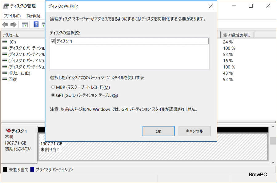Click scroll-up arrow in the disk pane
277x183 pixels.
tap(273, 127)
